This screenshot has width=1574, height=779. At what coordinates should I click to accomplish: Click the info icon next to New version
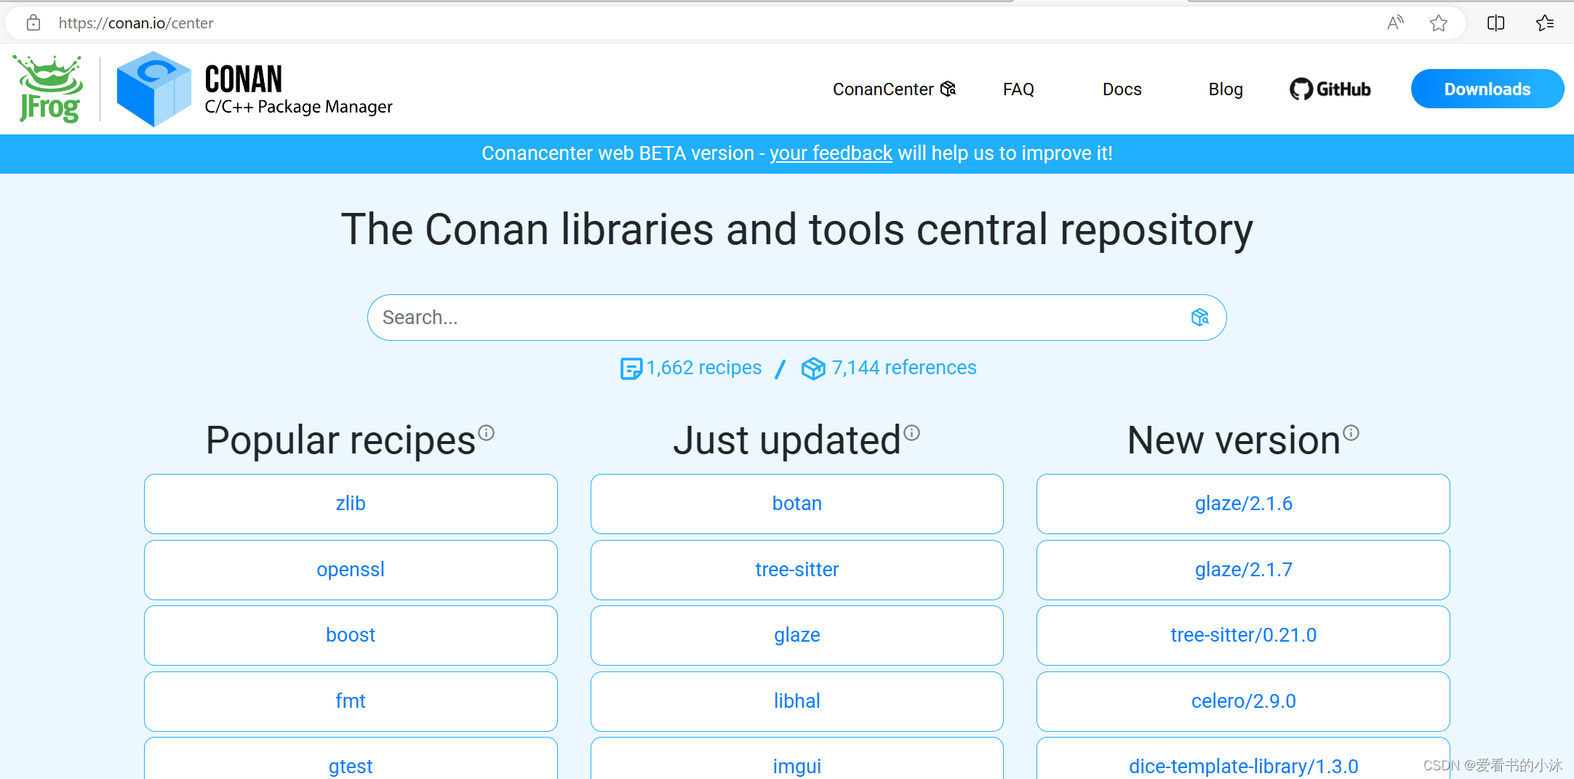[x=1351, y=433]
